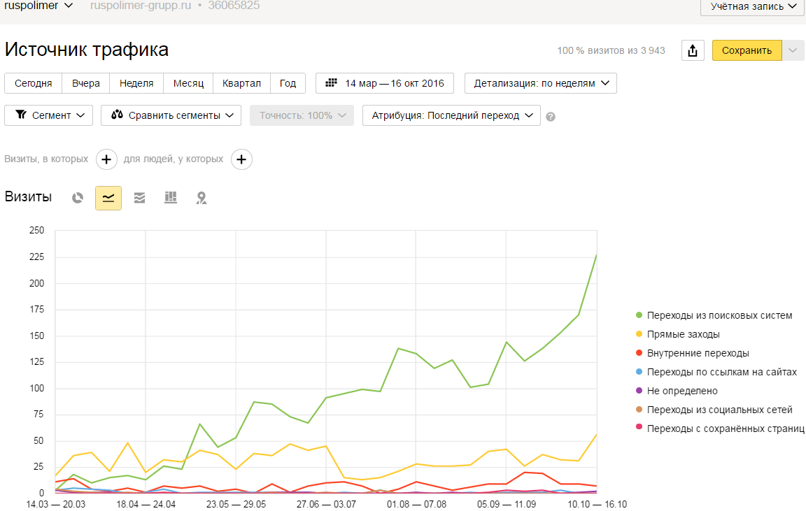Add a visit condition with plus button

tap(106, 159)
